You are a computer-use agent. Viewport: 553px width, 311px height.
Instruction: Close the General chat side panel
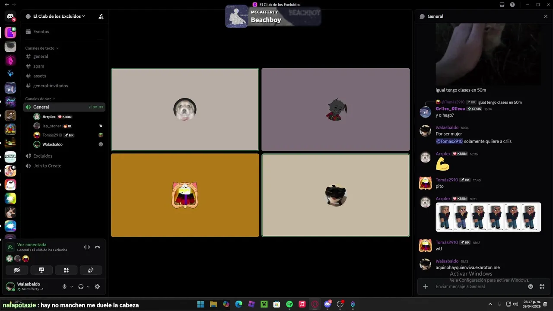[546, 16]
